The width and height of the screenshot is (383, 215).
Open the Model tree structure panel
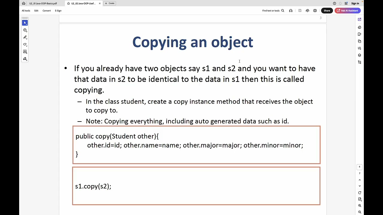(359, 62)
